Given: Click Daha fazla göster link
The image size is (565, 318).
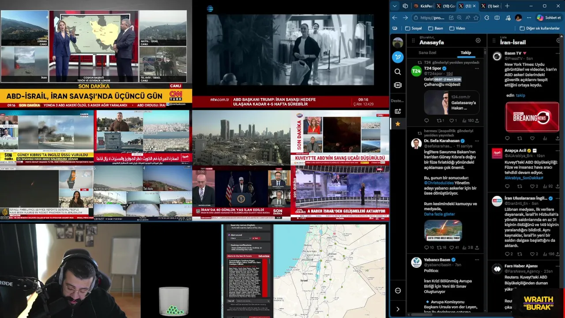Looking at the screenshot, I should point(439,214).
